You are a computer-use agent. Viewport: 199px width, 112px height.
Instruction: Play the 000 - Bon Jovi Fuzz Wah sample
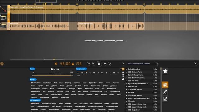(126, 78)
